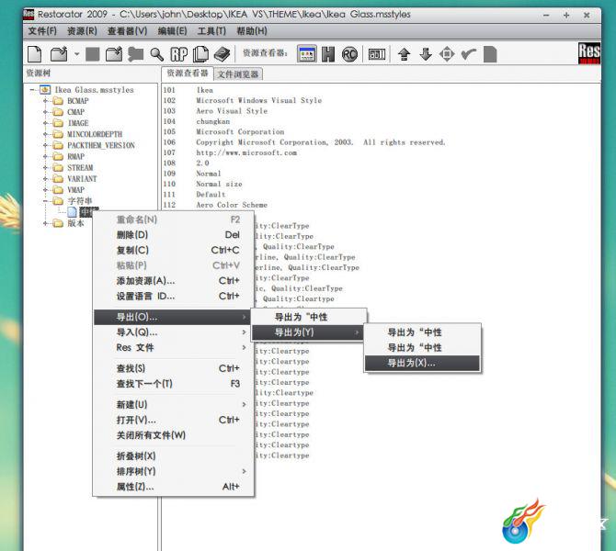This screenshot has height=551, width=616.
Task: Open the 文件(F) menu
Action: tap(42, 31)
